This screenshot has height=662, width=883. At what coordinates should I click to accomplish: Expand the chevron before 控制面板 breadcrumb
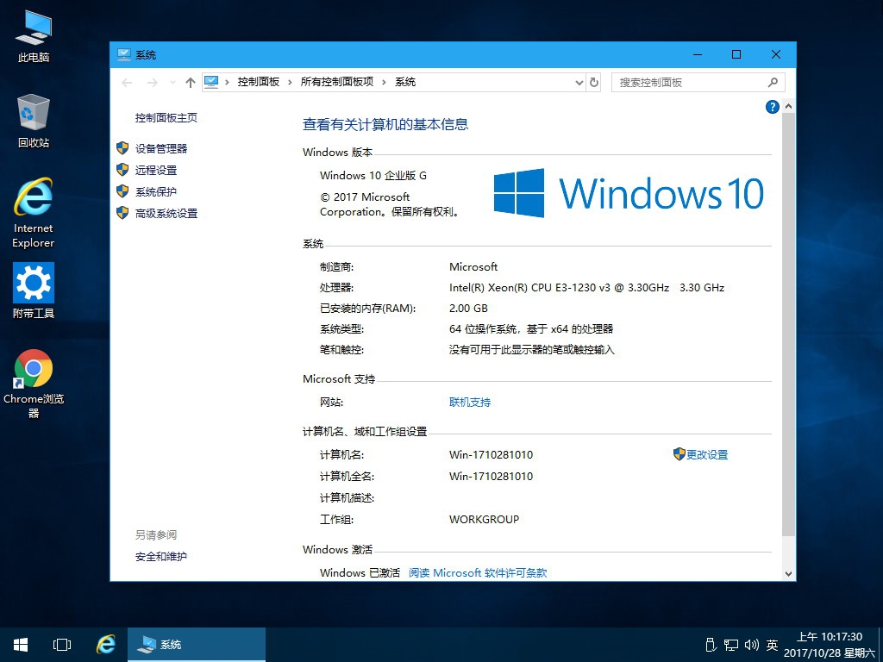[227, 82]
